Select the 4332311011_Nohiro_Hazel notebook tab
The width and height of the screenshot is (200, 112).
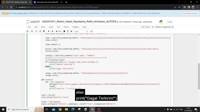click(17, 2)
